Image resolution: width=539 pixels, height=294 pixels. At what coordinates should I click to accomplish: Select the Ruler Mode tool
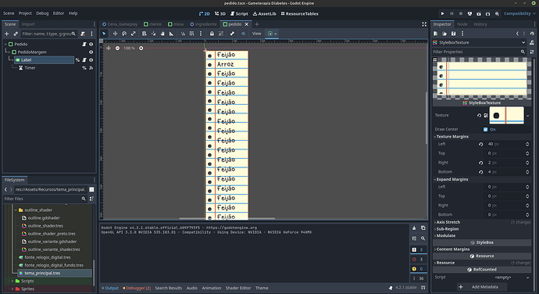[x=172, y=34]
